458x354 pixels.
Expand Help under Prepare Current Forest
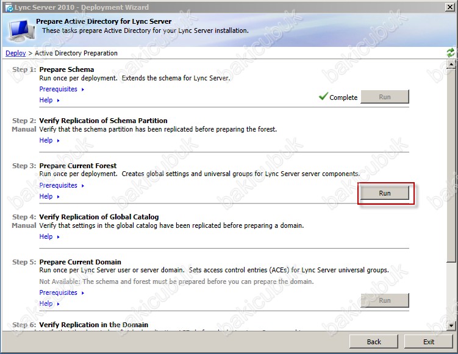49,196
